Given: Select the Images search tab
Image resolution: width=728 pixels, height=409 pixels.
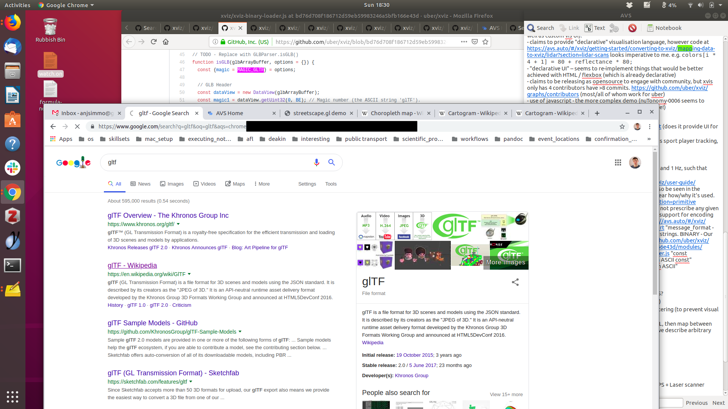Looking at the screenshot, I should 172,184.
